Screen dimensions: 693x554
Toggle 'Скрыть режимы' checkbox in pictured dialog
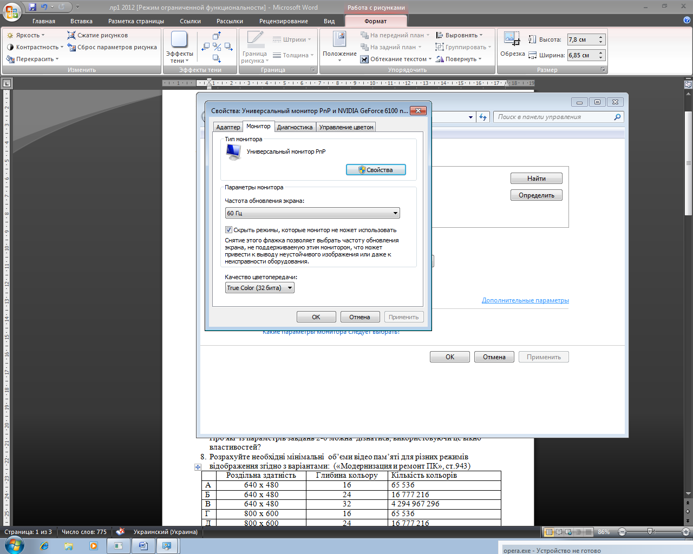(x=228, y=230)
